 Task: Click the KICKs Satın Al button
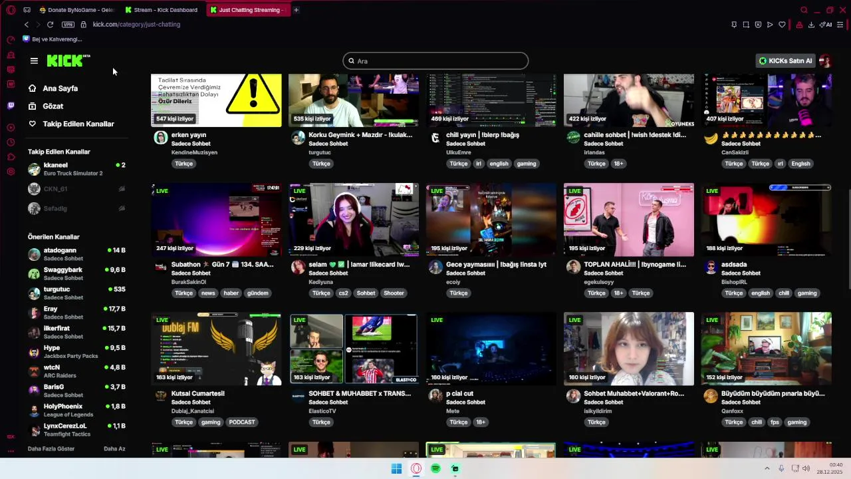tap(785, 61)
